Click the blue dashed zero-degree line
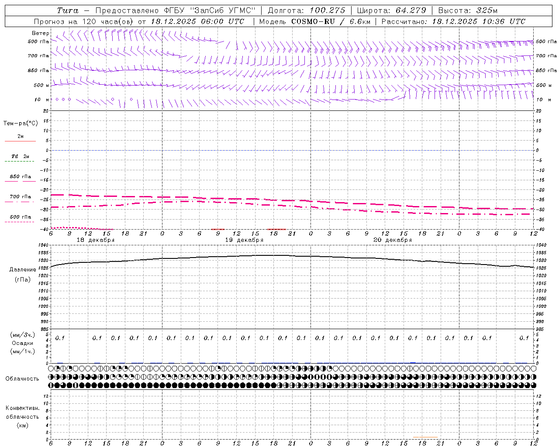The height and width of the screenshot is (447, 559). (292, 150)
